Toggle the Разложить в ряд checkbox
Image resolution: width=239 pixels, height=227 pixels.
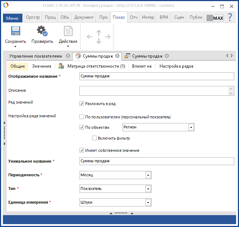tap(82, 104)
